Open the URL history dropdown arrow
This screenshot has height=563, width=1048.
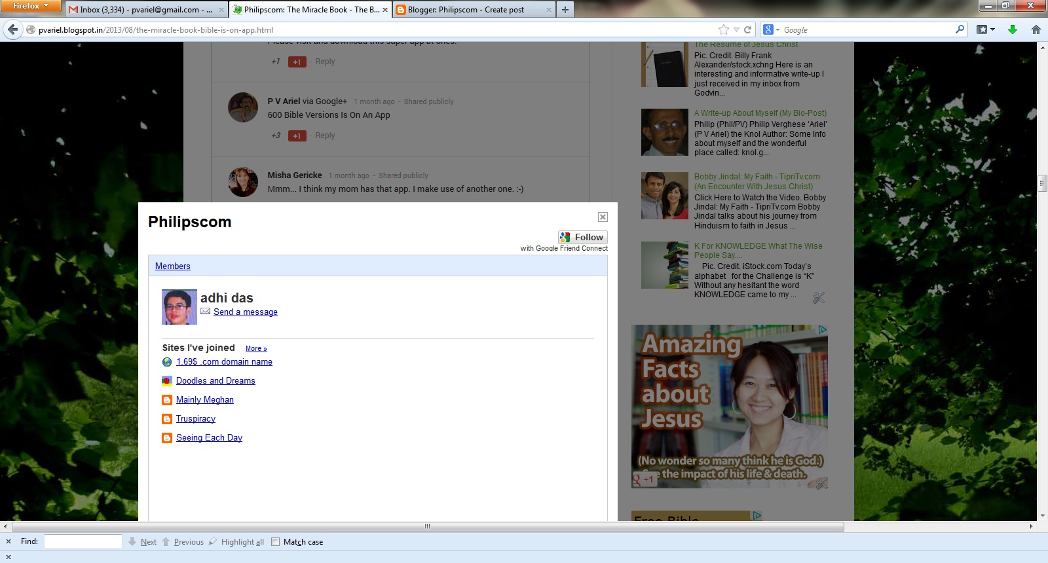click(x=736, y=29)
